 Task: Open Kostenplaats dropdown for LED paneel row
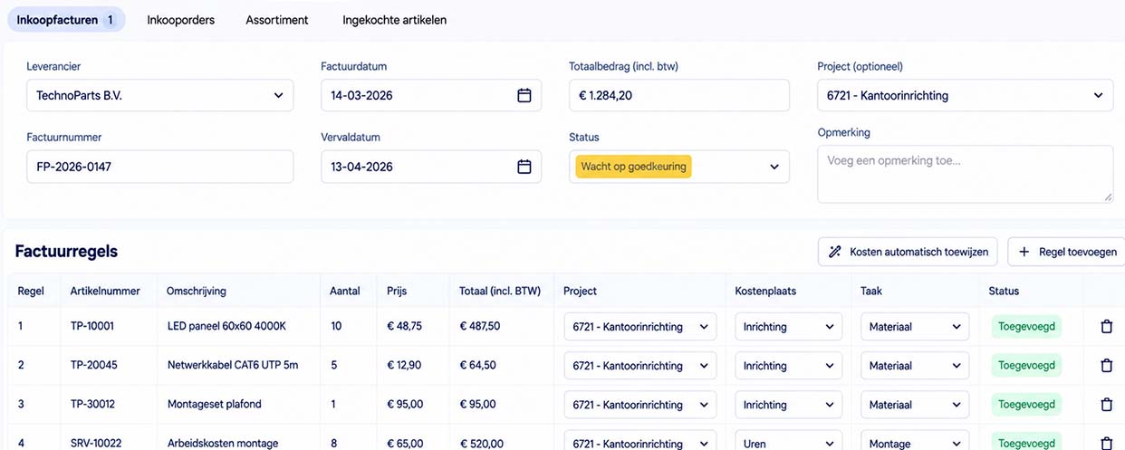coord(788,327)
